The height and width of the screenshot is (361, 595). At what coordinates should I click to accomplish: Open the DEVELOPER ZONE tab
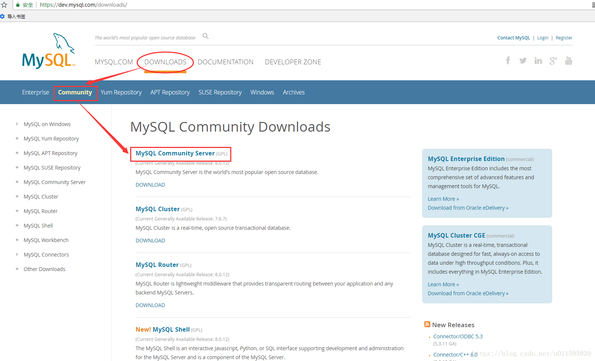coord(293,62)
